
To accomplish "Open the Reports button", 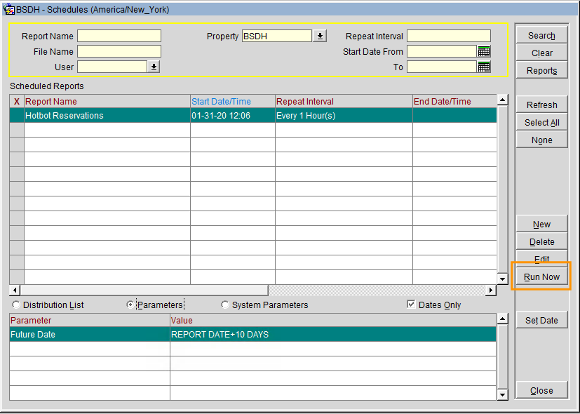I will point(541,70).
